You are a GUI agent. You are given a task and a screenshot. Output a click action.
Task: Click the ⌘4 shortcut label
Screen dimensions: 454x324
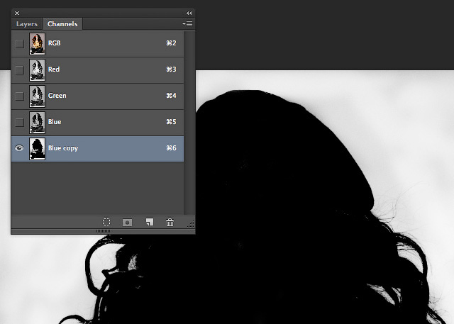pyautogui.click(x=171, y=96)
